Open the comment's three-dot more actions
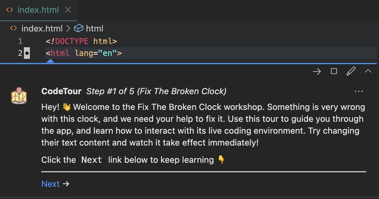The height and width of the screenshot is (199, 379). tap(359, 91)
